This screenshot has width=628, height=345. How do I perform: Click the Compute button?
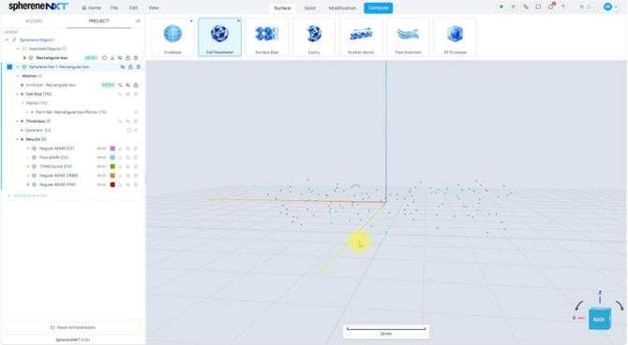pos(378,8)
